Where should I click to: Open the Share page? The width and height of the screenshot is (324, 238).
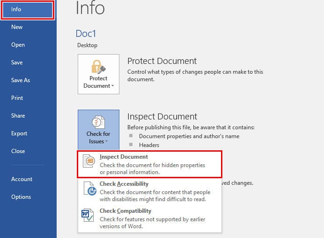tap(18, 116)
